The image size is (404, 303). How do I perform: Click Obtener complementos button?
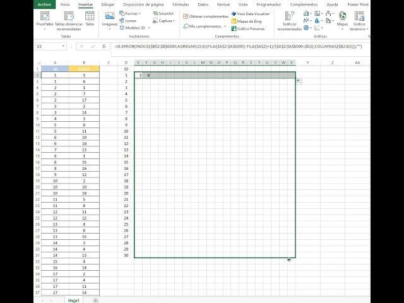[205, 16]
